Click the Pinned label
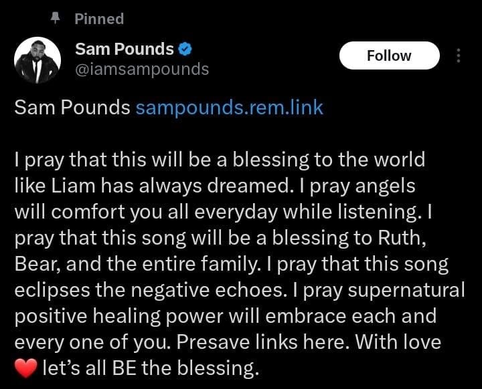Image resolution: width=482 pixels, height=389 pixels. point(99,19)
